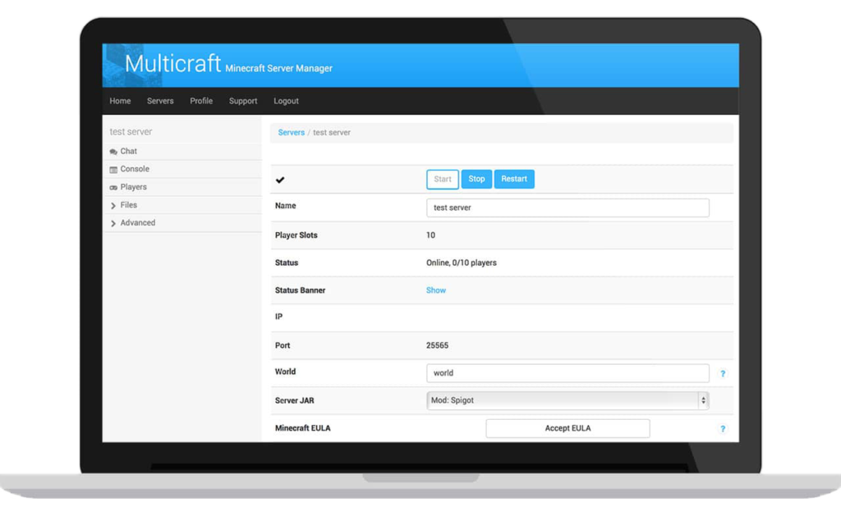Stop the server with the Stop button
The height and width of the screenshot is (511, 841).
tap(476, 179)
